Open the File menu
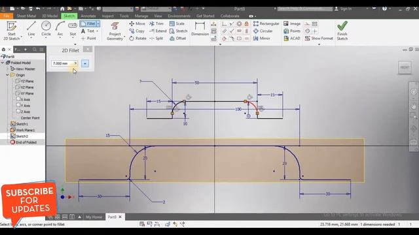 click(7, 16)
